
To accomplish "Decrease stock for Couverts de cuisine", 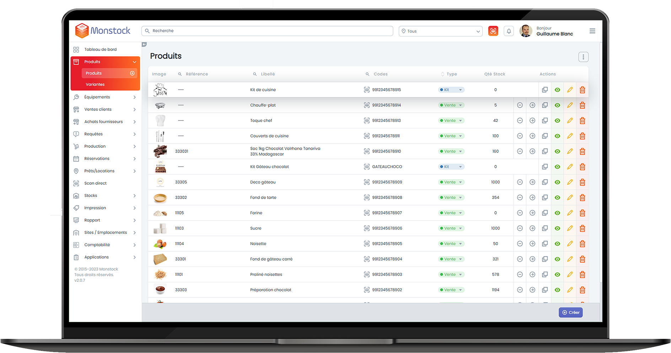I will tap(520, 136).
